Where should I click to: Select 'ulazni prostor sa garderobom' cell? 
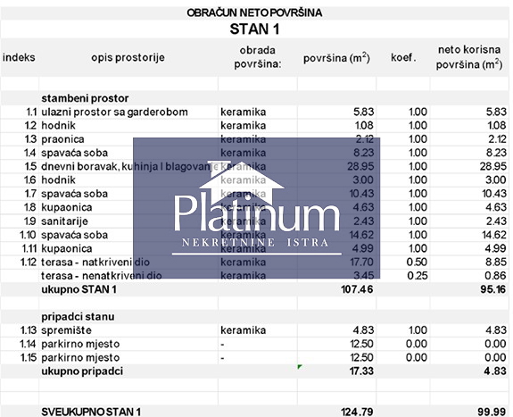click(114, 112)
